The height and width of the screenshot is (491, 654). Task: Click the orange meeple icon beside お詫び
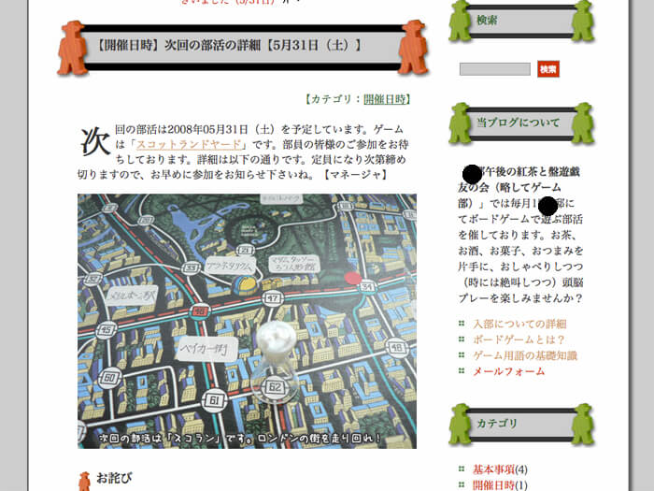(x=84, y=481)
